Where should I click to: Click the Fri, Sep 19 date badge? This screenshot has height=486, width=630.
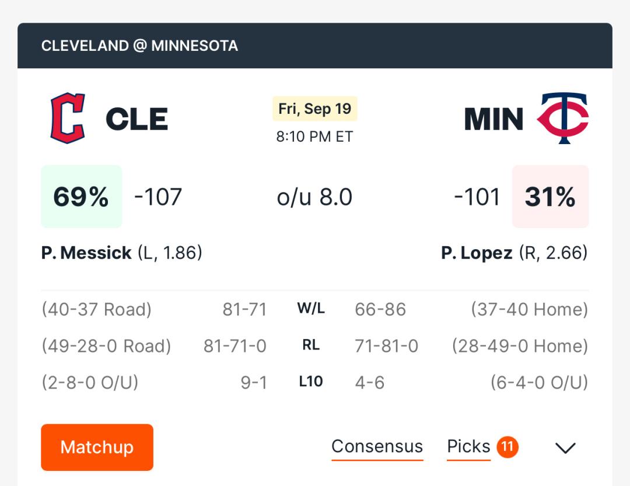tap(314, 109)
